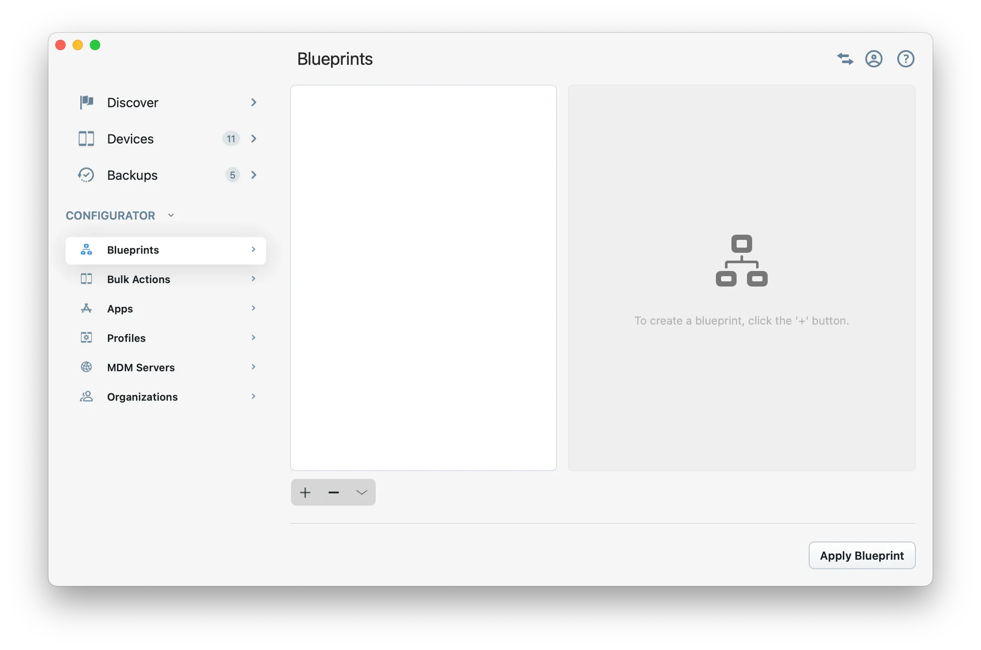Select Blueprints in the navigation
The image size is (981, 650).
pyautogui.click(x=133, y=250)
